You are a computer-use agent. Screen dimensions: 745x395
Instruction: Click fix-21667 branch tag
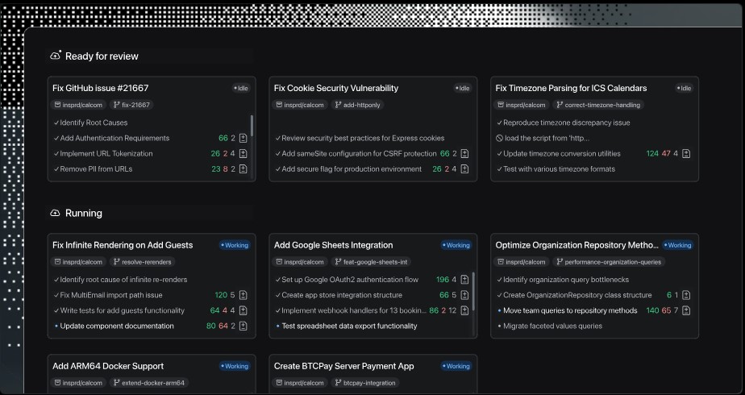[131, 105]
